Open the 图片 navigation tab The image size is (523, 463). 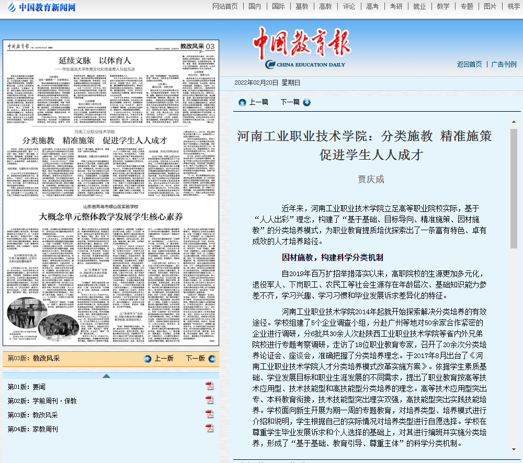coord(490,6)
